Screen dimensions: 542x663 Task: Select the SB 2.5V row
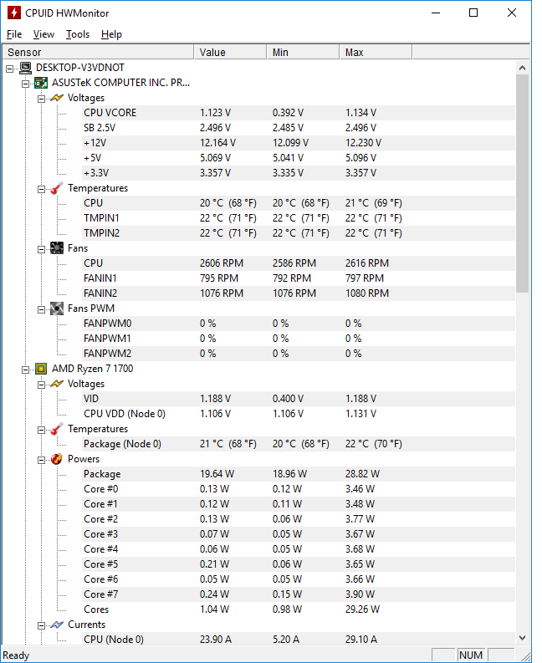299,128
